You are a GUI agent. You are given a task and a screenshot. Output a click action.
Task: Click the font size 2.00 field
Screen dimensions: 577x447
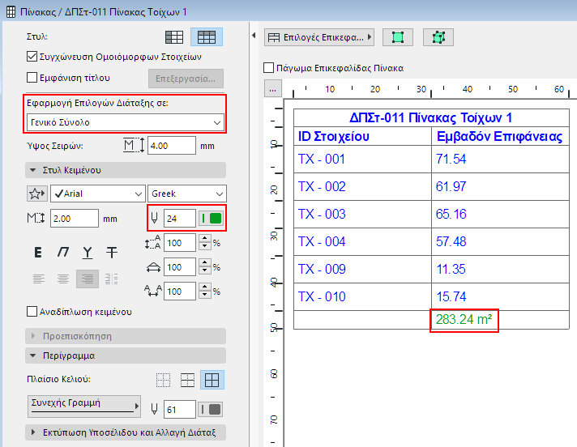[75, 219]
